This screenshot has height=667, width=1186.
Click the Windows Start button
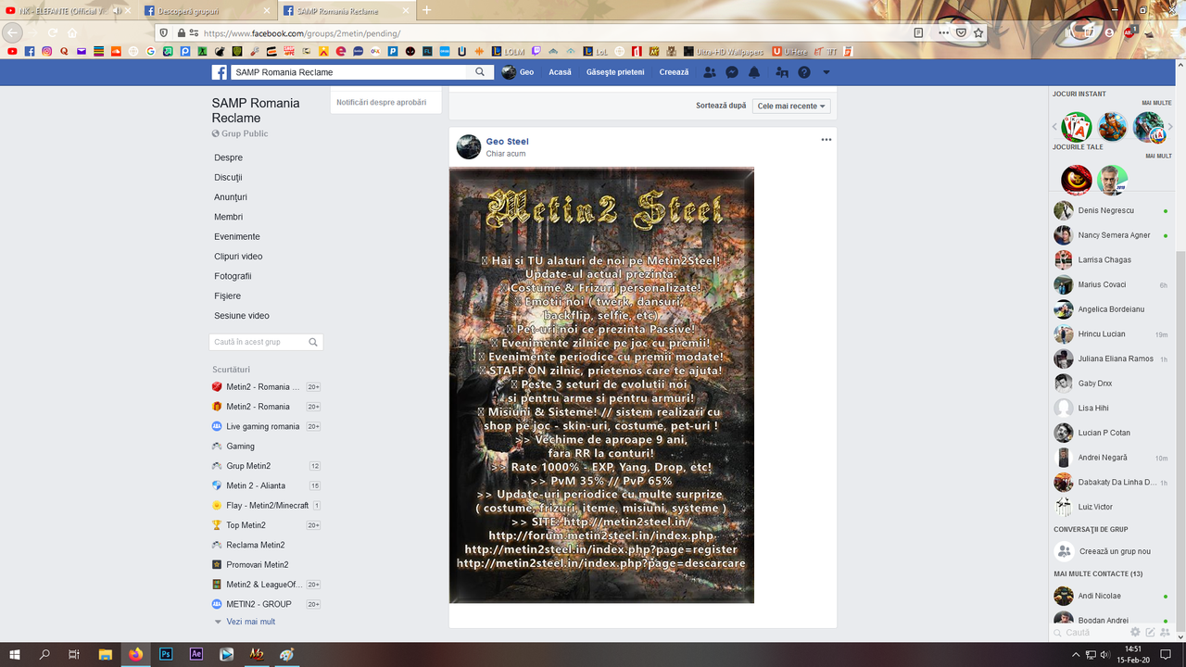click(15, 654)
